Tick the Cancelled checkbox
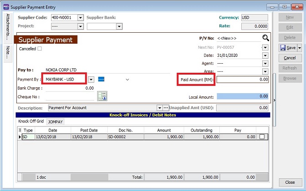This screenshot has height=191, width=306. (x=39, y=49)
